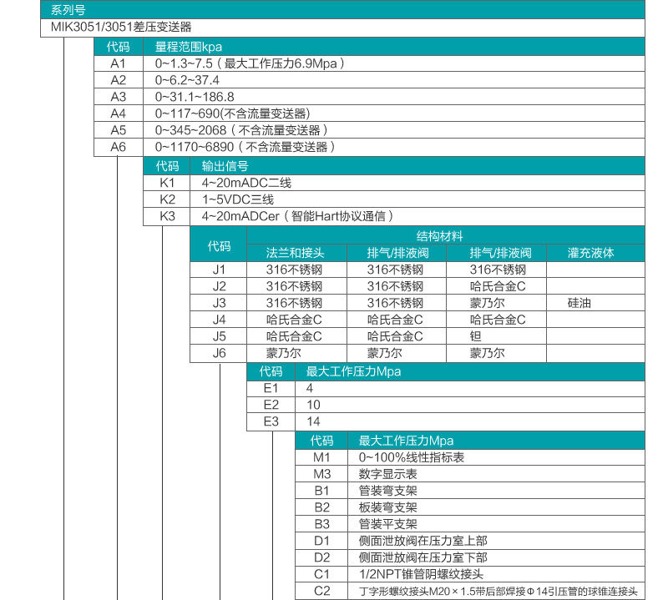Click the 钽 cell in row J5
668x600 pixels.
pyautogui.click(x=476, y=336)
